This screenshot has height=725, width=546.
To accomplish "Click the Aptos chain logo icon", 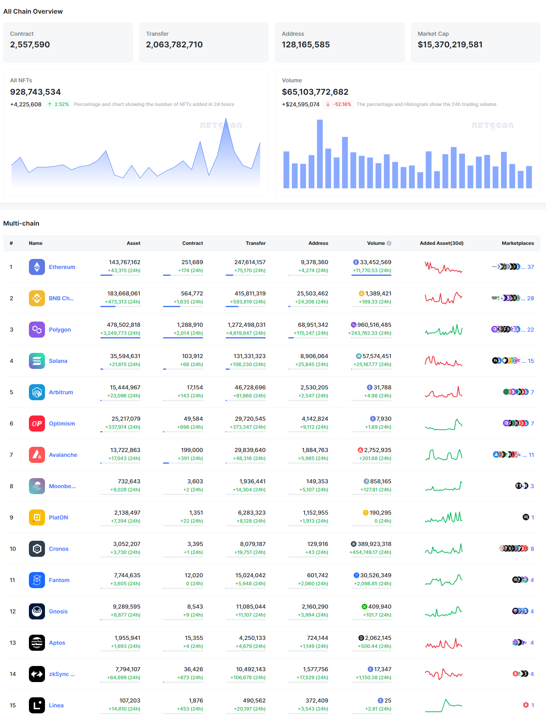I will click(37, 643).
